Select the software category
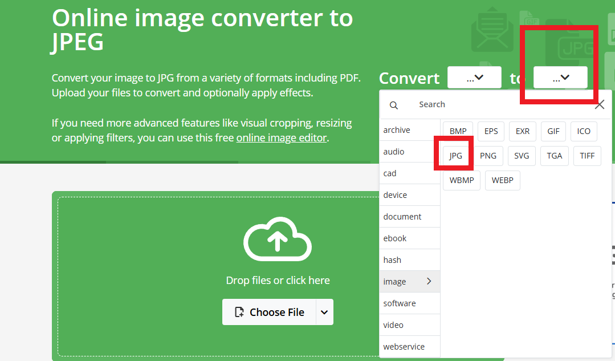 (409, 303)
